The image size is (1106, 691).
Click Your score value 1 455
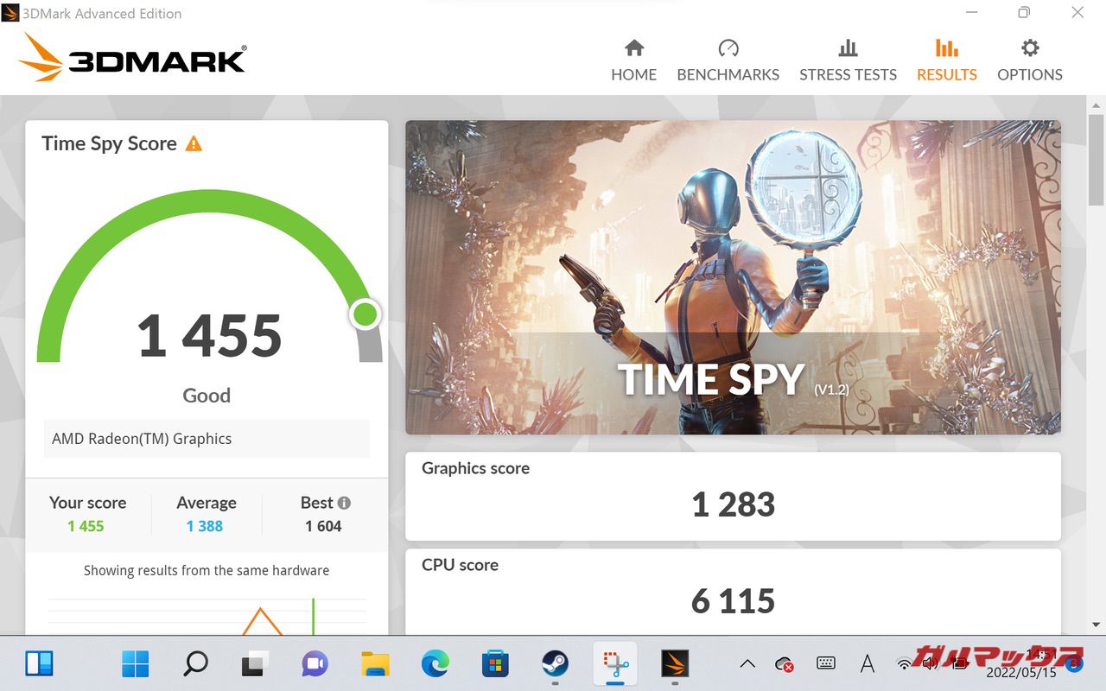[87, 525]
